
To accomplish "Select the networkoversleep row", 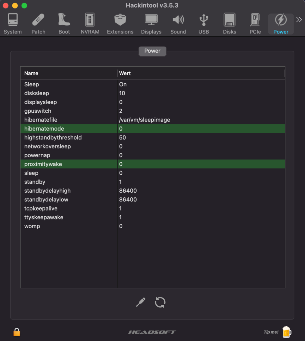I will point(153,147).
